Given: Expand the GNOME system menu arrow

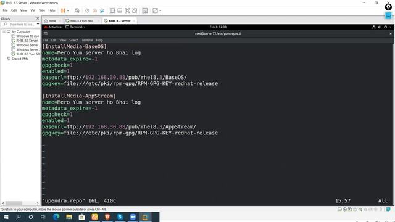Looking at the screenshot, I should click(x=390, y=27).
